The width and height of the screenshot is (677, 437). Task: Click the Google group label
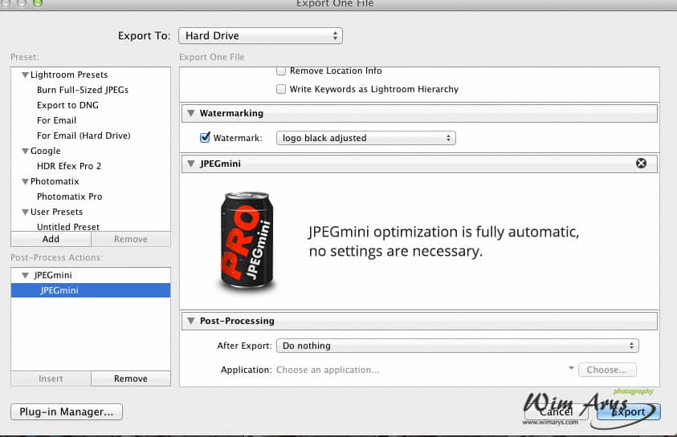(x=45, y=151)
